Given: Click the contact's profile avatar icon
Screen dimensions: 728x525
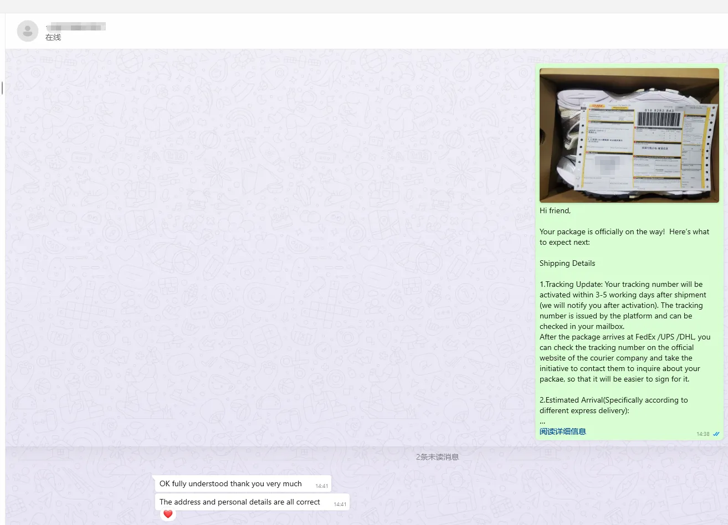Looking at the screenshot, I should click(28, 31).
